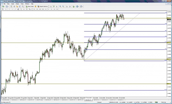Open the File menu
Screen dimensions: 172x104
coord(4,4)
